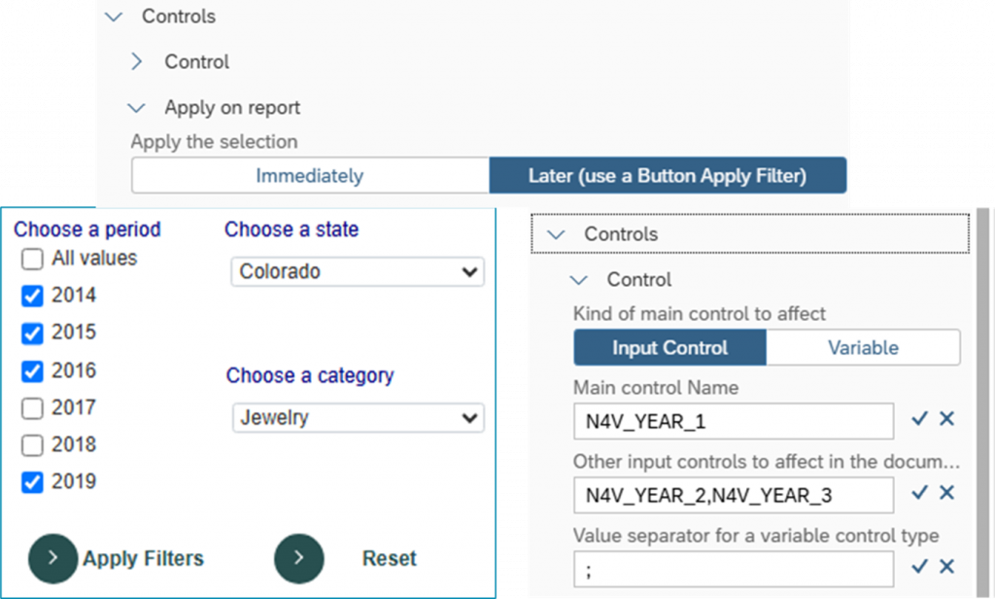Choose Input Control as main control kind
Image resolution: width=995 pixels, height=599 pixels.
(669, 348)
